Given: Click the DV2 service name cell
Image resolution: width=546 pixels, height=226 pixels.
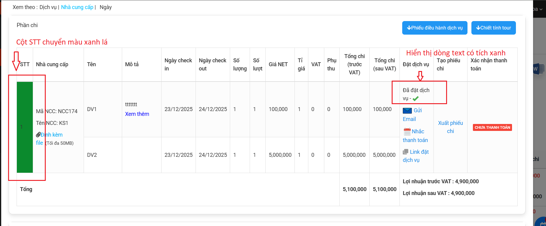Looking at the screenshot, I should coord(92,155).
